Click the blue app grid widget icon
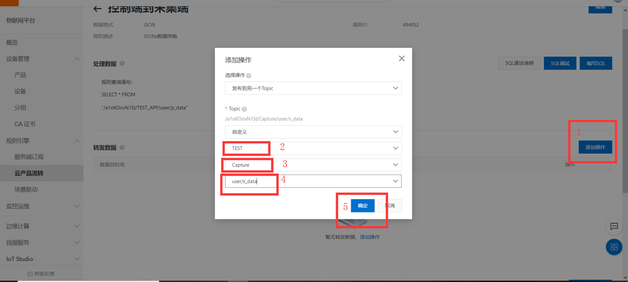This screenshot has height=282, width=628. (614, 247)
